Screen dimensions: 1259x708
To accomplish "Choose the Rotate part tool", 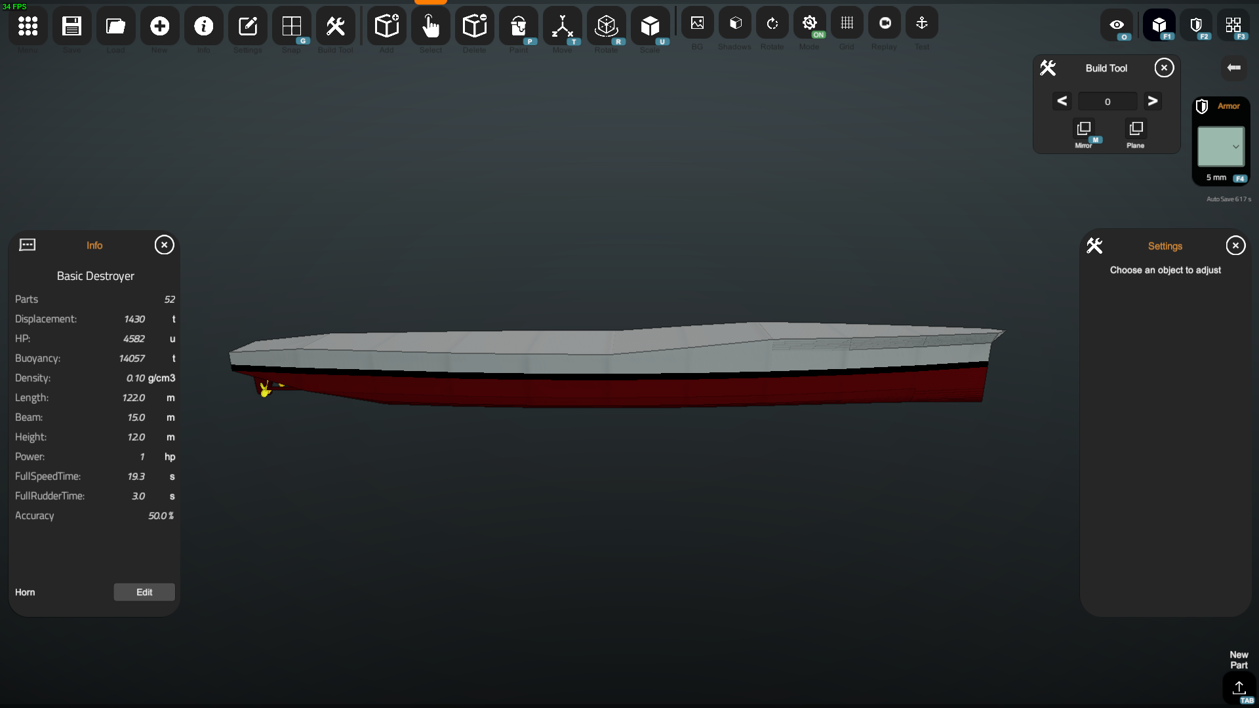I will 606,26.
